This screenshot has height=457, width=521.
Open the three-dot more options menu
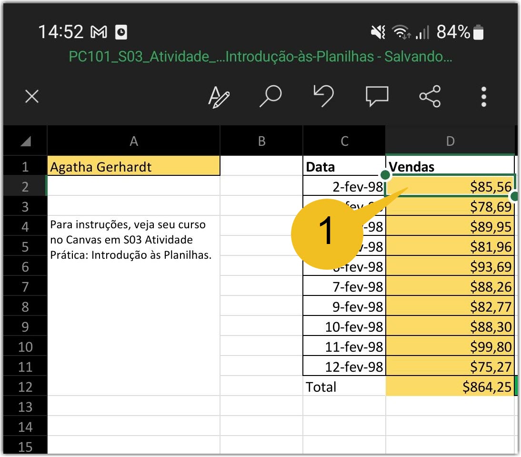click(484, 97)
